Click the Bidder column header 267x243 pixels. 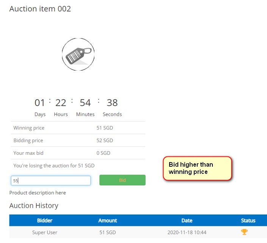coord(45,220)
